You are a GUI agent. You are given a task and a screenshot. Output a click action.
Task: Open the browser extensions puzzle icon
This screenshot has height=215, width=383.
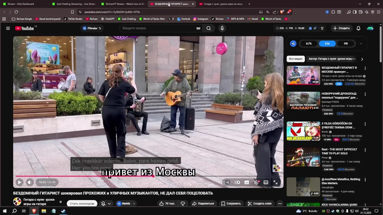pyautogui.click(x=333, y=12)
